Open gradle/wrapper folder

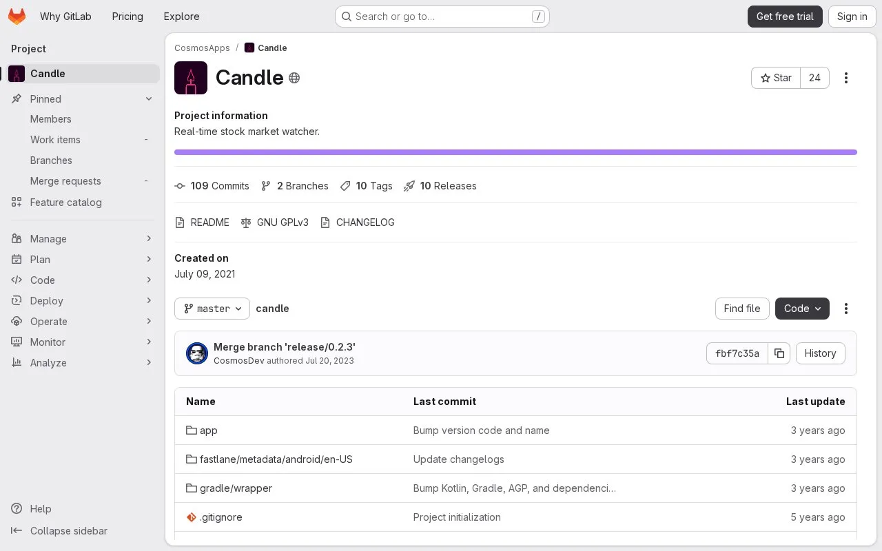(x=236, y=488)
